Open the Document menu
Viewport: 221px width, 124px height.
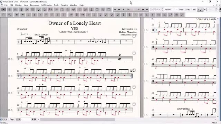tap(35, 5)
